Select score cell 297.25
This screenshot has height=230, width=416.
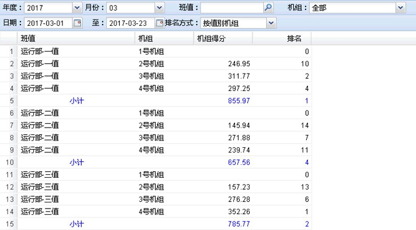click(x=239, y=88)
